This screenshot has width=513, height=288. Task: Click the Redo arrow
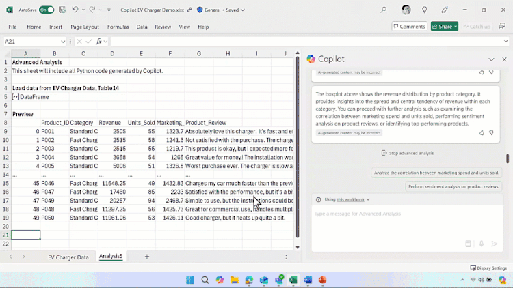(x=92, y=10)
